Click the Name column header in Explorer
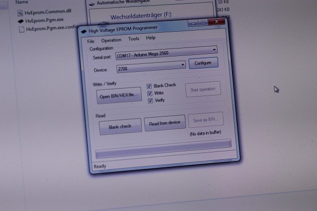Viewport: 317px width, 211px height. pyautogui.click(x=21, y=2)
